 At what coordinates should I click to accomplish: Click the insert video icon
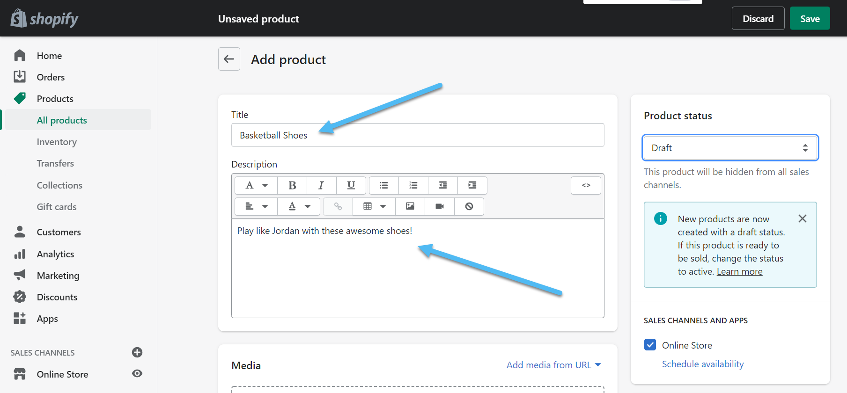coord(439,206)
